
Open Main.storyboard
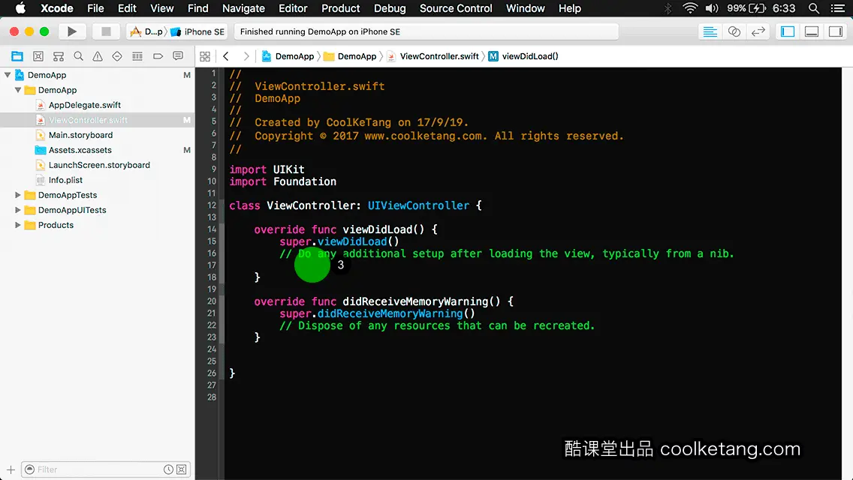tap(80, 135)
